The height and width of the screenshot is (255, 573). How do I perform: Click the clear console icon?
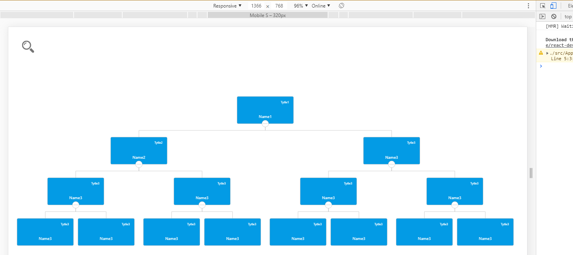click(x=554, y=16)
